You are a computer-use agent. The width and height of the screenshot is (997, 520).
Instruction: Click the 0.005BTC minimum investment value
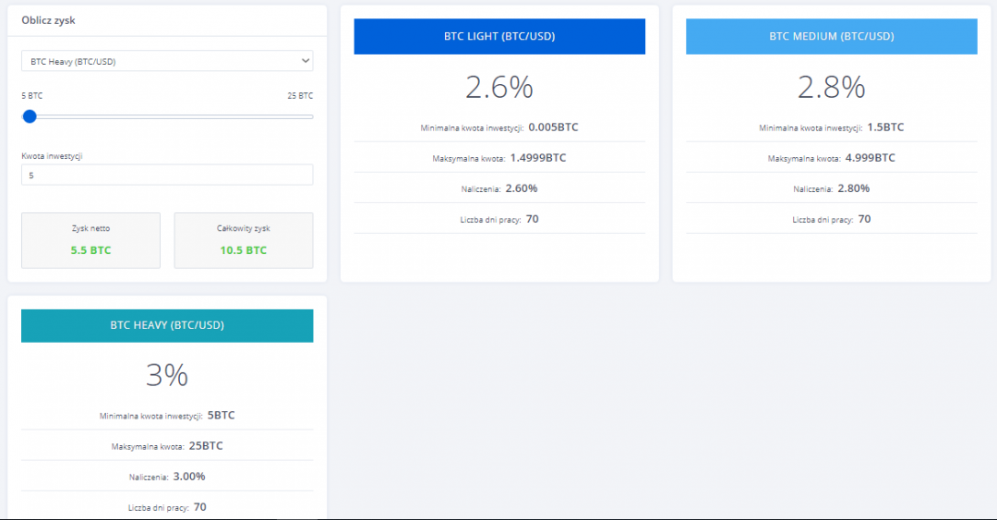(x=553, y=127)
